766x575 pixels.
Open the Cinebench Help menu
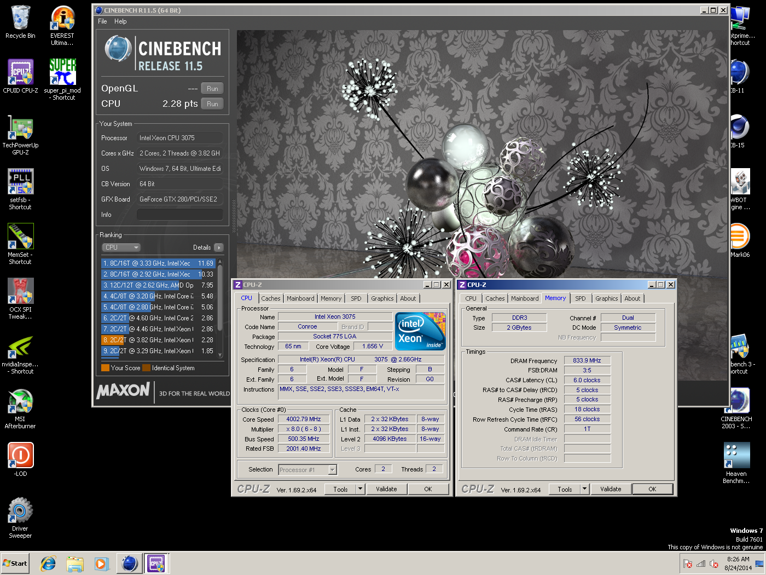tap(120, 21)
